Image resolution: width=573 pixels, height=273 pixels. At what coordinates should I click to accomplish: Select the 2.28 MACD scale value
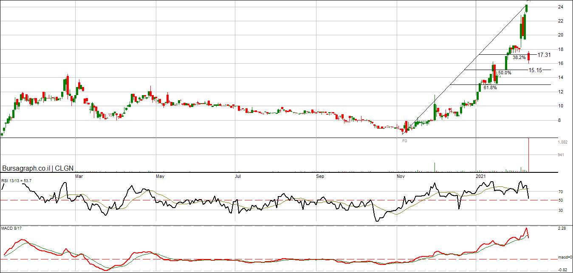coord(562,228)
